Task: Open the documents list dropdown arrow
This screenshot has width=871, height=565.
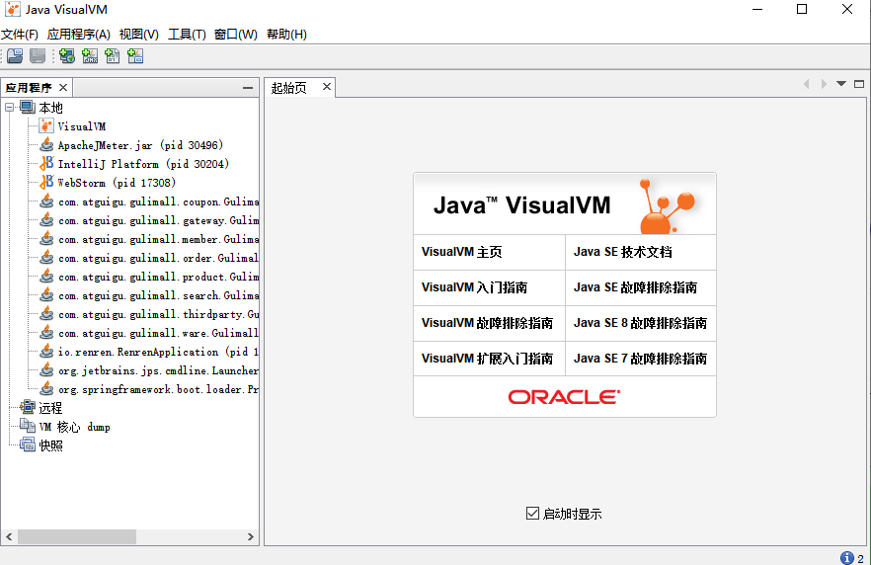Action: click(x=841, y=84)
